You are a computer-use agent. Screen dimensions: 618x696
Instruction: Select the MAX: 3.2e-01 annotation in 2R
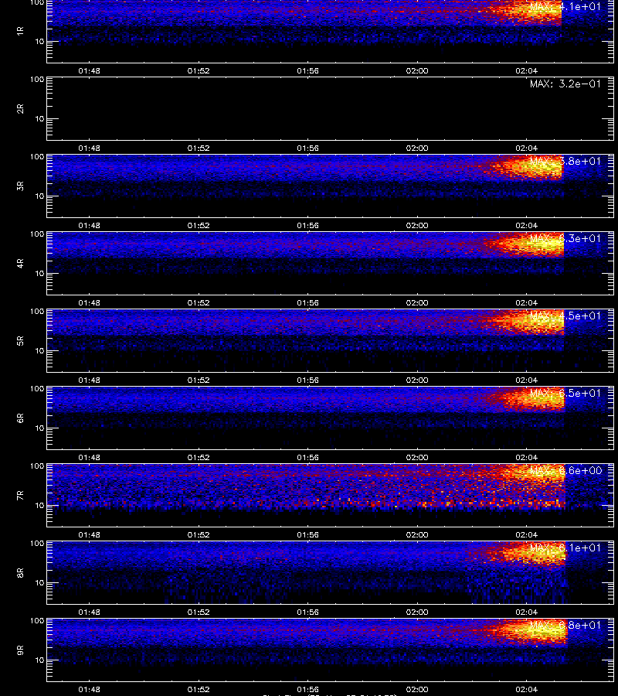[x=565, y=84]
